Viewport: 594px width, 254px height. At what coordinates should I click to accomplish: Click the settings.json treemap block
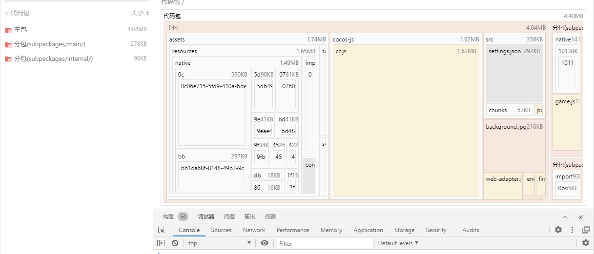click(514, 73)
